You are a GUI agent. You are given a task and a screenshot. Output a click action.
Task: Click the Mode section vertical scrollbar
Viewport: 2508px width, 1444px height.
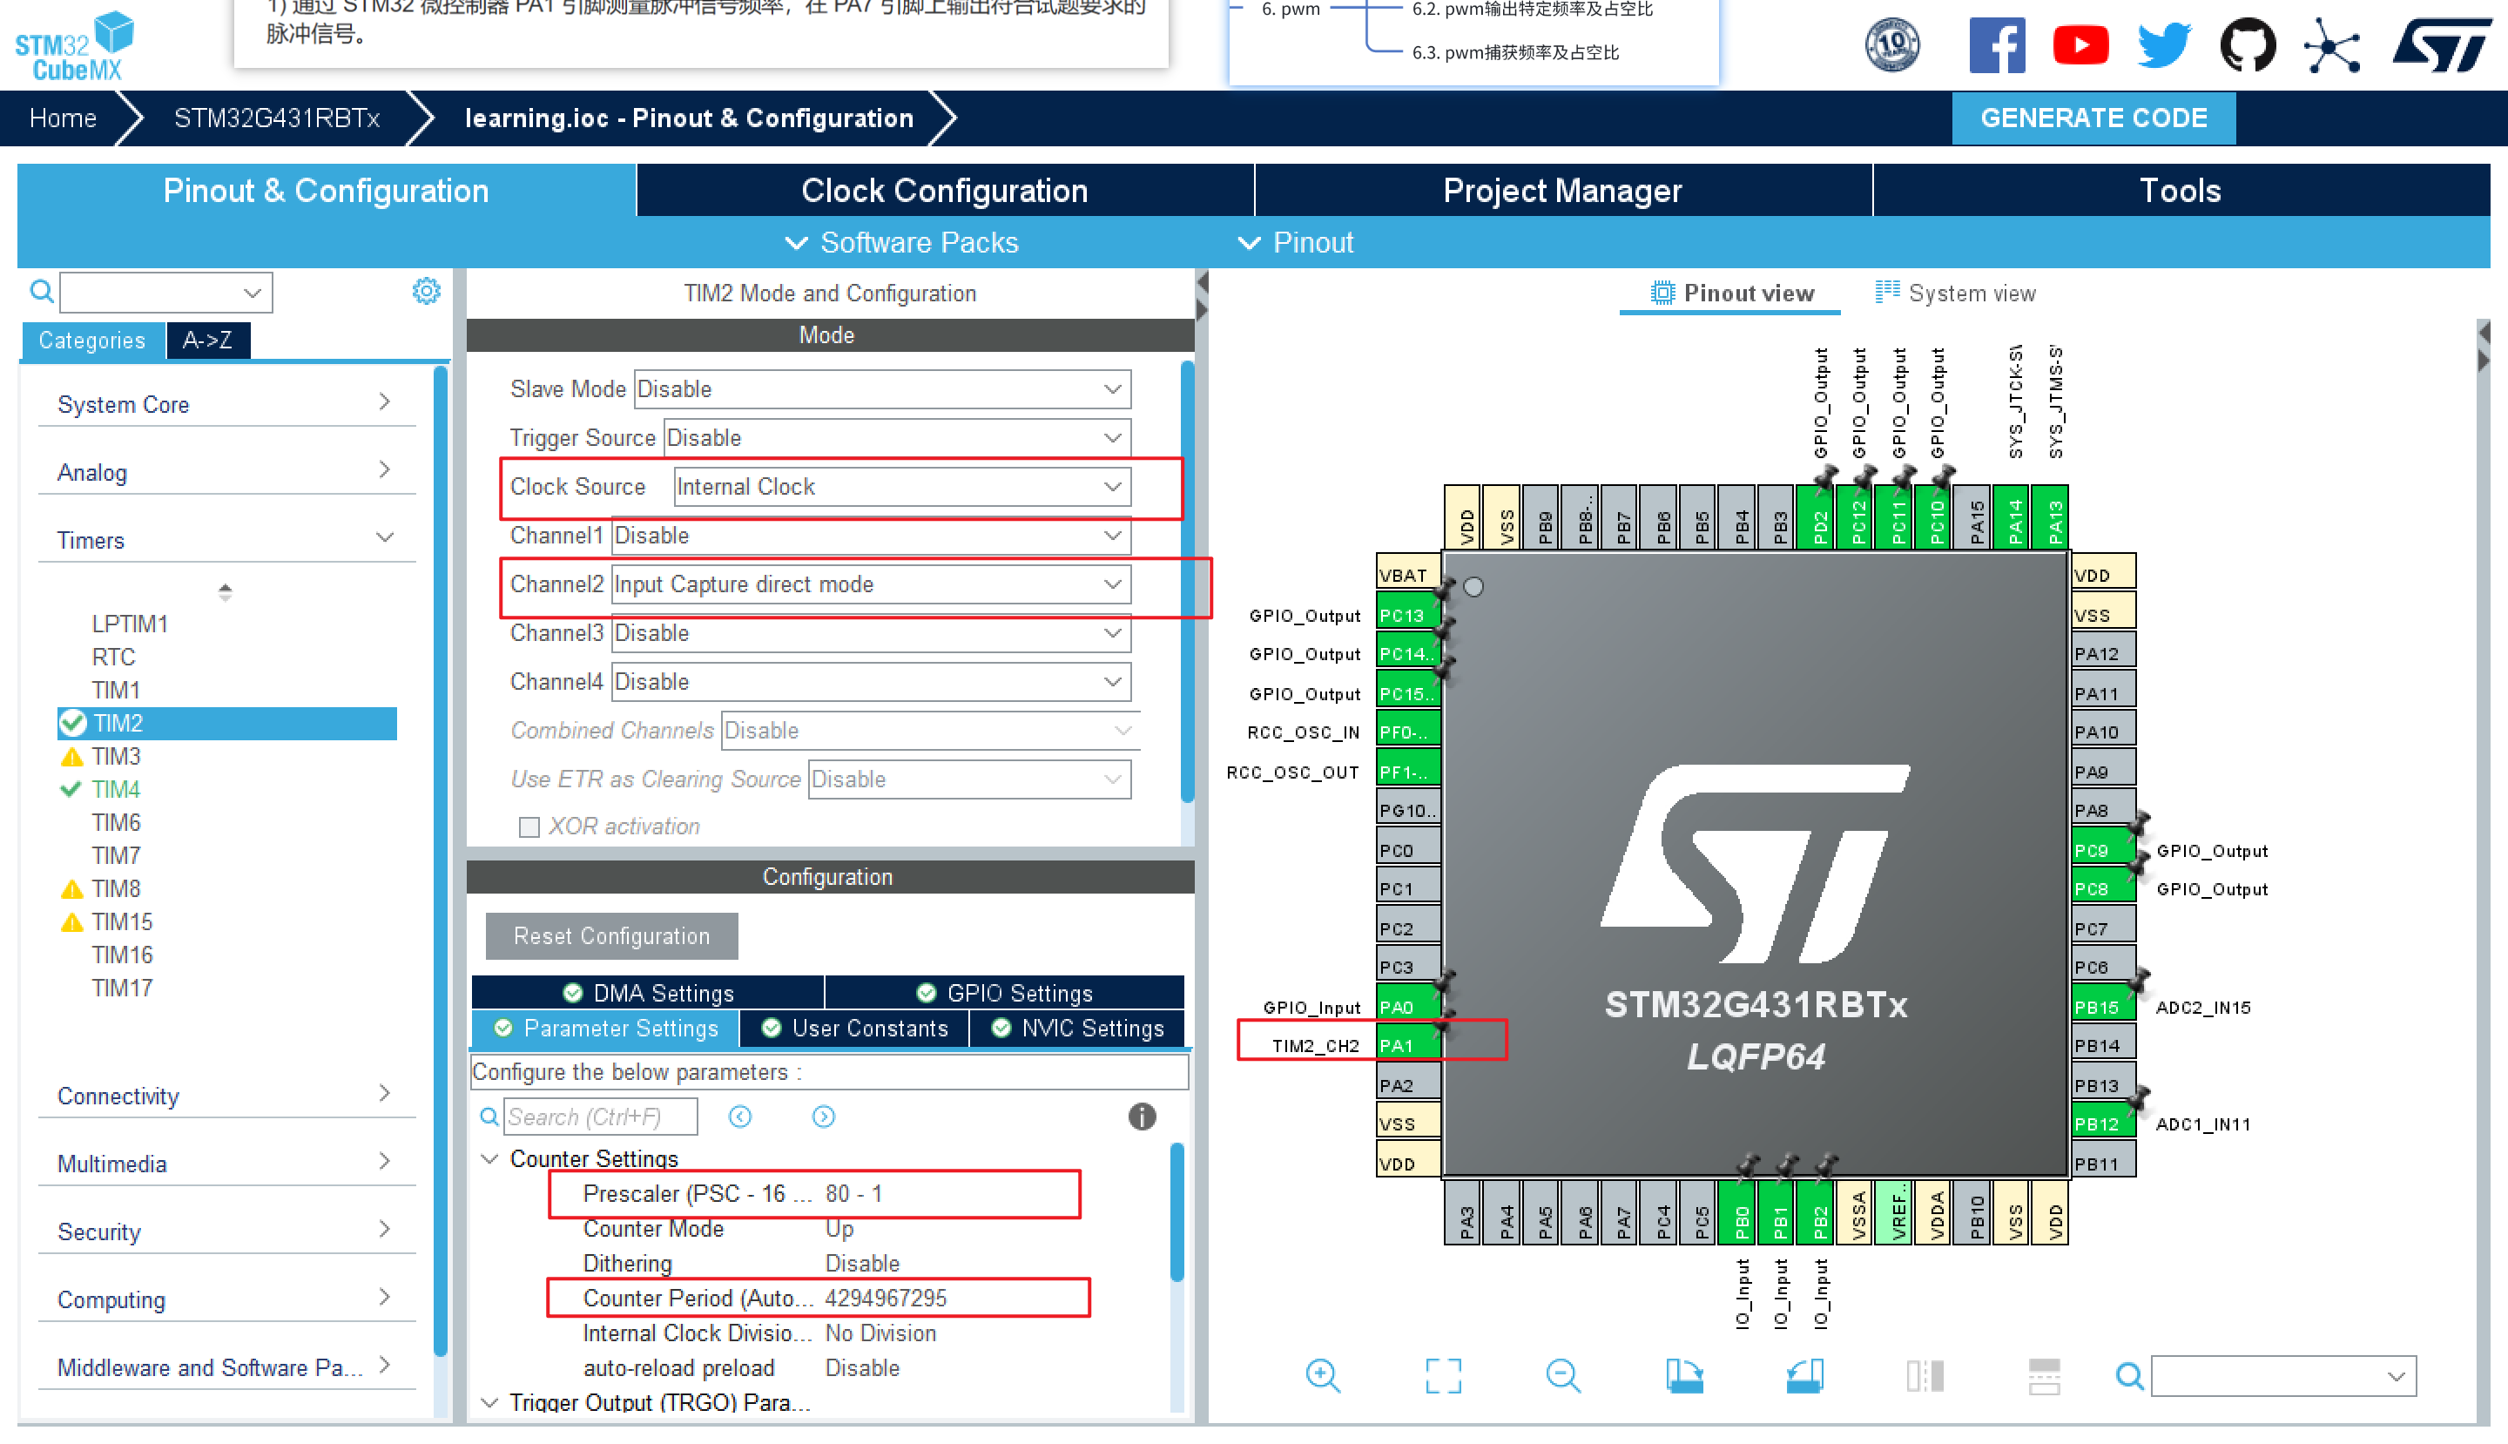1187,582
